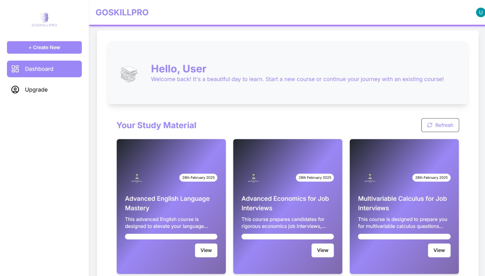
Task: Click the book icon on Advanced English card
Action: 137,178
